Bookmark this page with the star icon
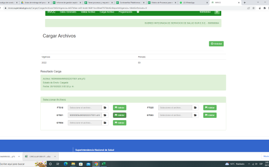Viewport: 269px width, 167px height. coord(253,8)
